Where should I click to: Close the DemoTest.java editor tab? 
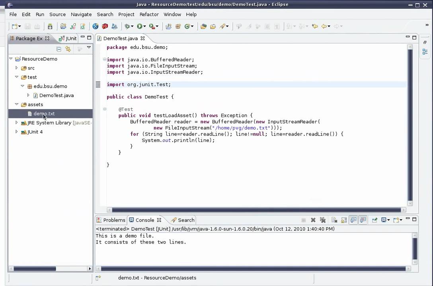tap(143, 38)
